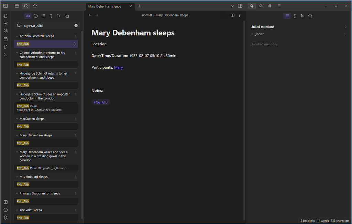The height and width of the screenshot is (224, 352).
Task: Open today's daily note via the calendar icon
Action: click(x=5, y=39)
